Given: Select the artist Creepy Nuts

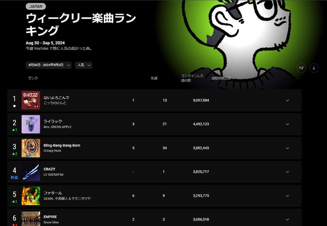Looking at the screenshot, I should [52, 151].
